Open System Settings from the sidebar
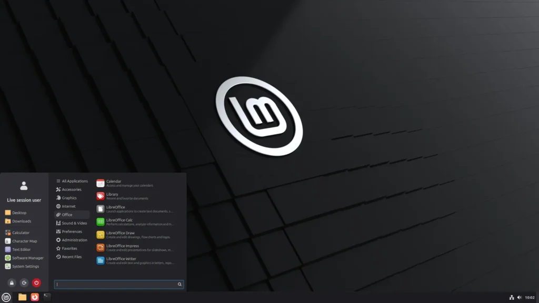 point(25,266)
